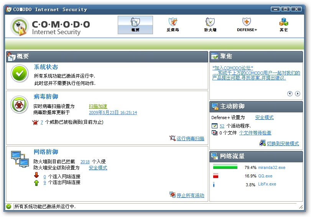This screenshot has width=311, height=217.
Task: Click the COMODO Internet Security logo
Action: 50,27
